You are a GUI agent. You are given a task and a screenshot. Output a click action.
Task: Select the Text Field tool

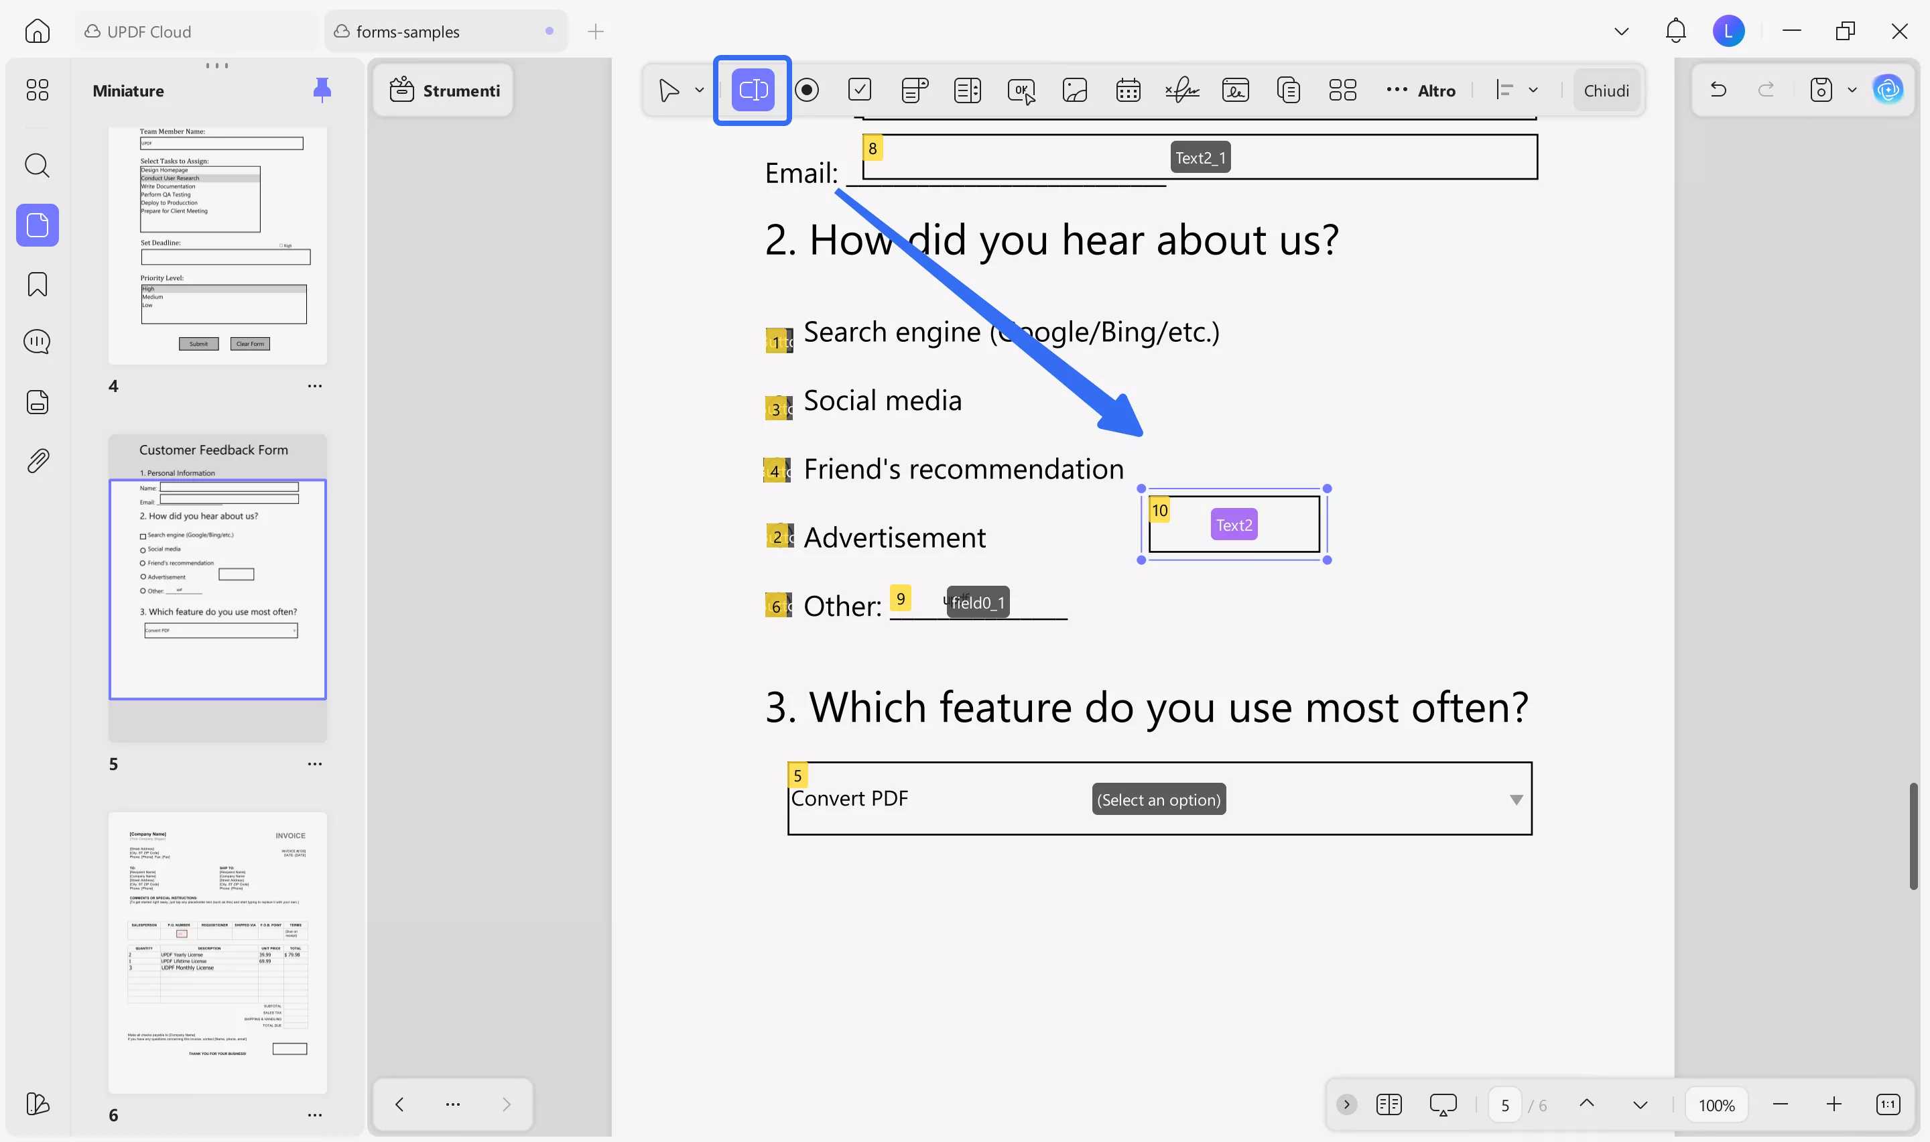(753, 90)
